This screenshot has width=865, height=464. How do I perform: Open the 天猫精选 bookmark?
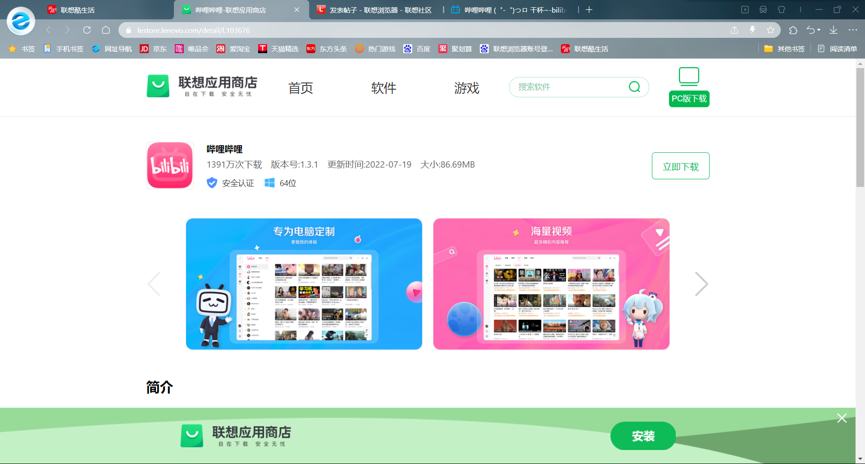point(278,49)
